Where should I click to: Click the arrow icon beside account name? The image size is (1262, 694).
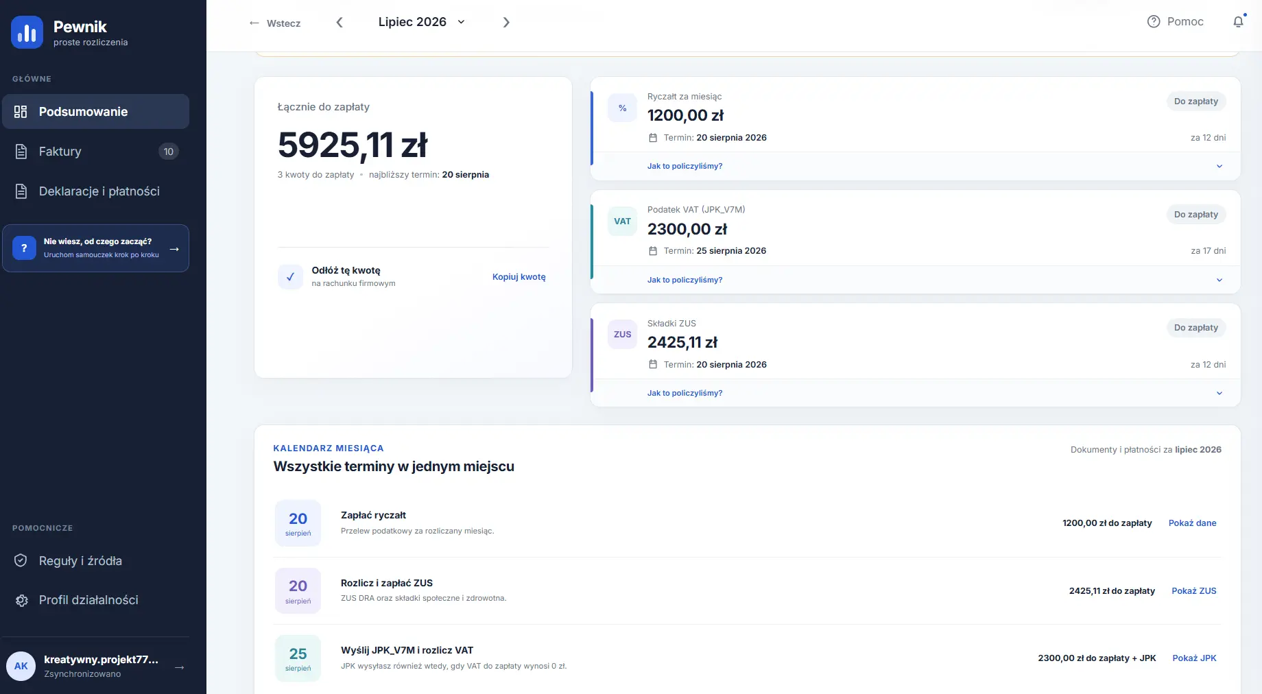tap(180, 667)
